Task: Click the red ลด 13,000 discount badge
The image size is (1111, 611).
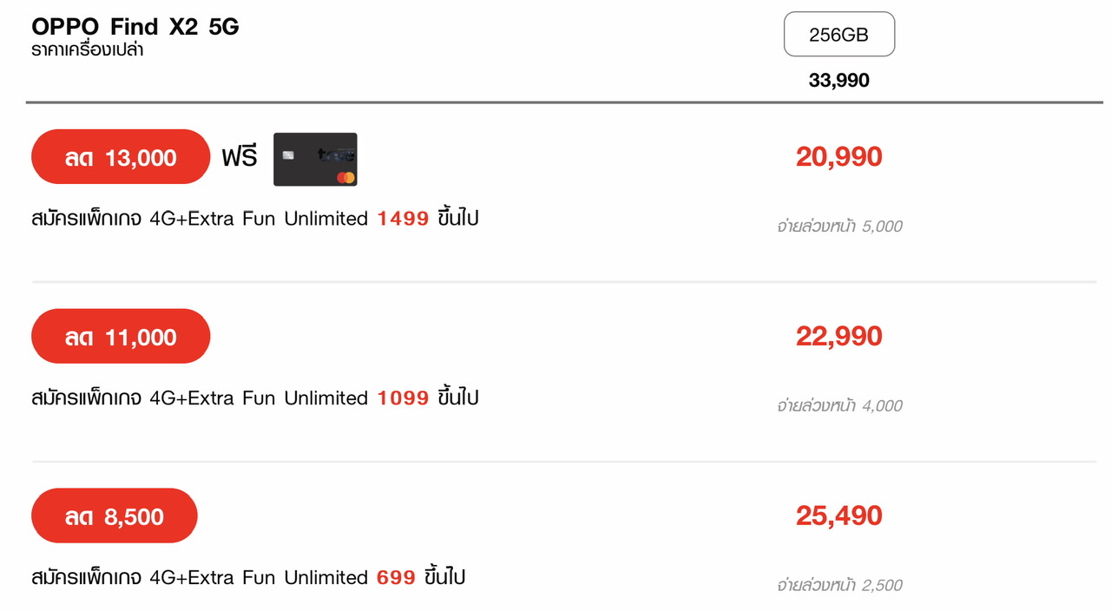Action: coord(121,157)
